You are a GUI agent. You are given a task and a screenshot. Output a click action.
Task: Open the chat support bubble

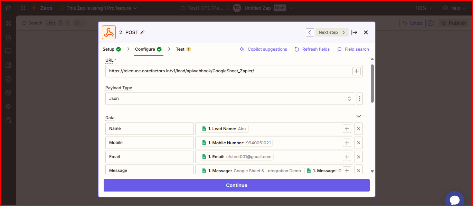point(455,199)
